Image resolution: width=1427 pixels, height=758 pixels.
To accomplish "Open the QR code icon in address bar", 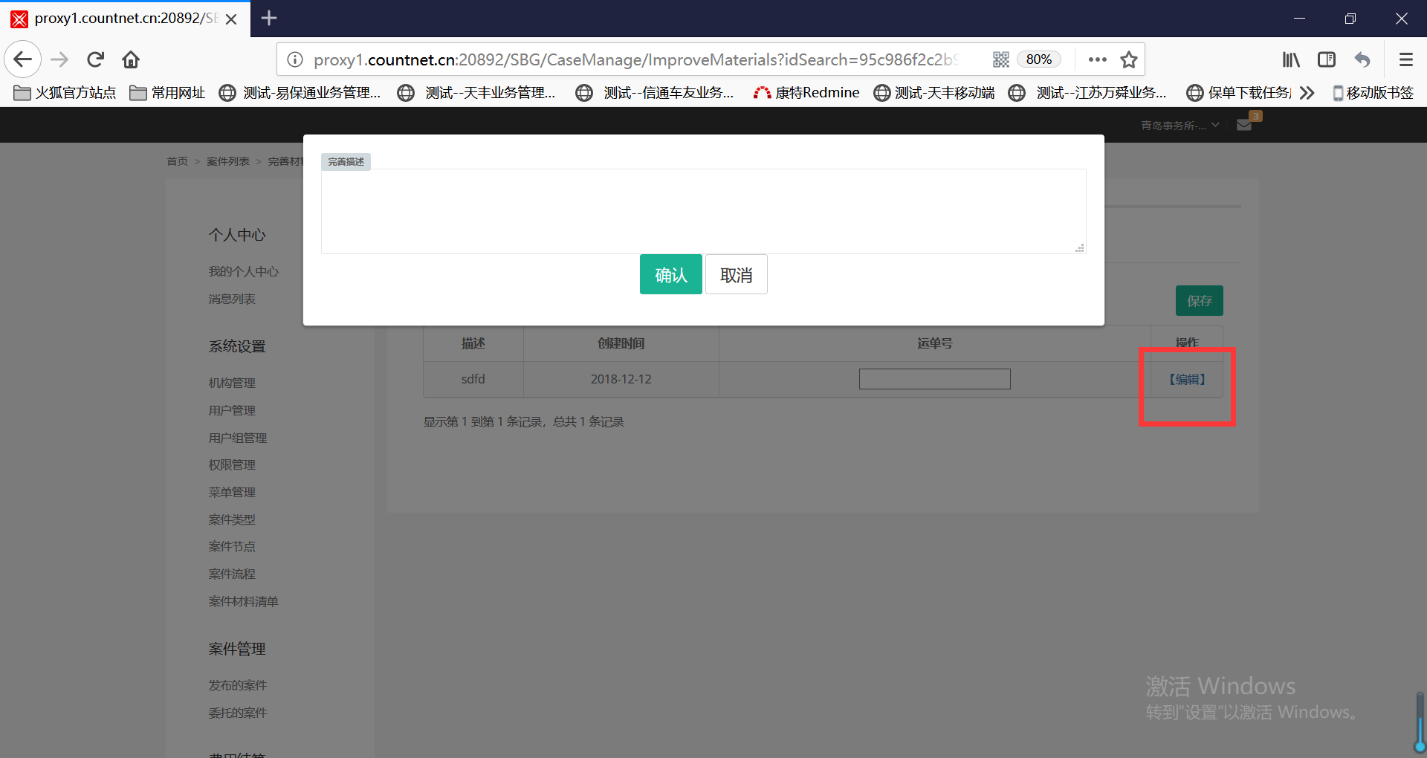I will tap(1001, 59).
